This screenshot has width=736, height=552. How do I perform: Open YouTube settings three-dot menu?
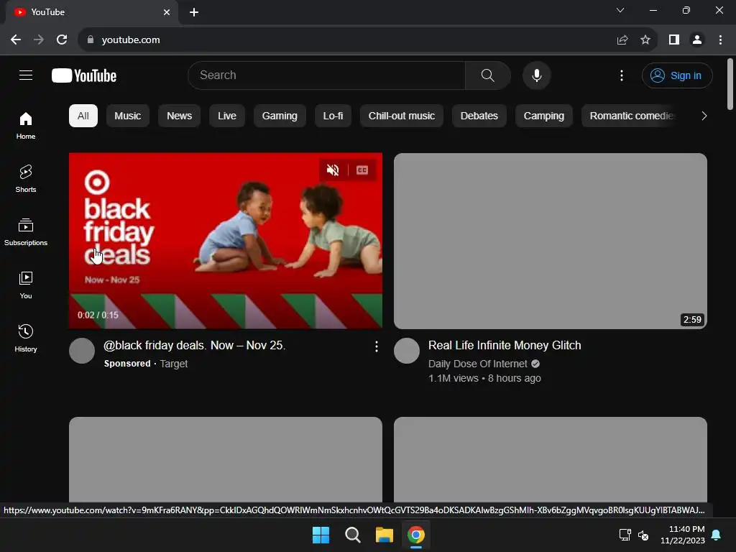pyautogui.click(x=622, y=75)
